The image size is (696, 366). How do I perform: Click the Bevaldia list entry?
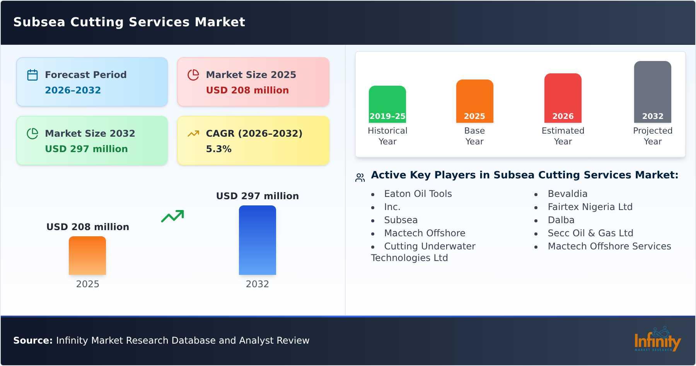coord(568,194)
